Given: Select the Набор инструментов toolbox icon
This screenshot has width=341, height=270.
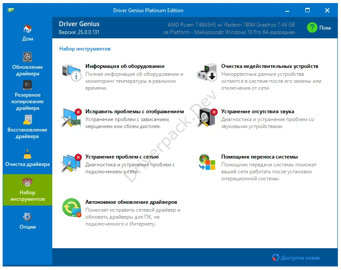Looking at the screenshot, I should 27,182.
